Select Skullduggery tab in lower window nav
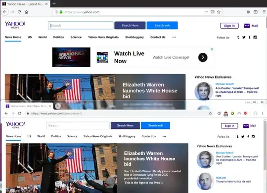This screenshot has height=193, width=267. click(x=127, y=136)
